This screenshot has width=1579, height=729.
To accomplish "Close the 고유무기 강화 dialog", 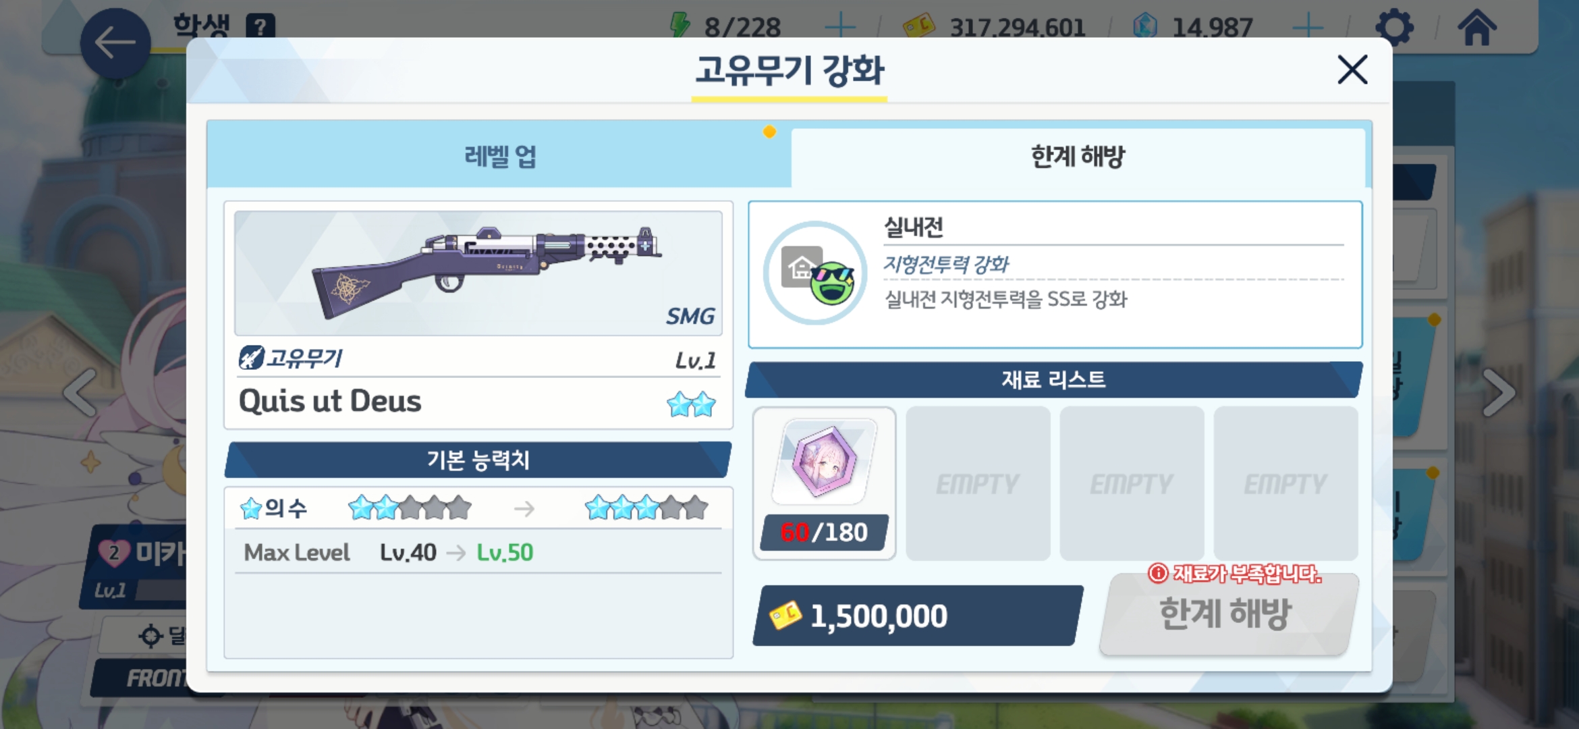I will tap(1352, 70).
